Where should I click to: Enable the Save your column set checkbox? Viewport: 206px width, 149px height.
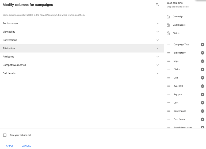5,135
